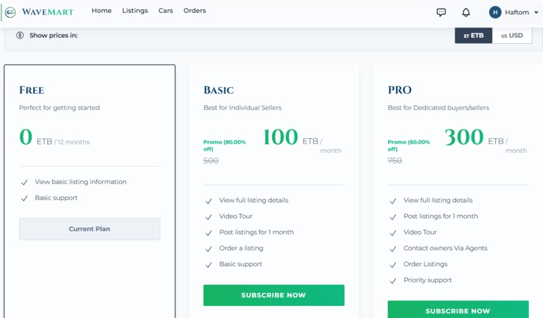Click the Haftom avatar circle
The image size is (543, 318).
coord(495,12)
